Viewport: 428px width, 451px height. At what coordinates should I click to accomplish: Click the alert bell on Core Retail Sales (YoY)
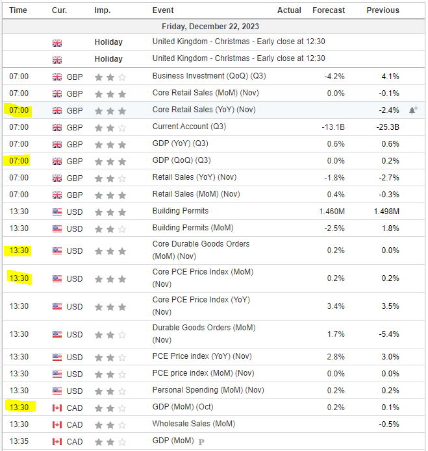click(x=413, y=110)
